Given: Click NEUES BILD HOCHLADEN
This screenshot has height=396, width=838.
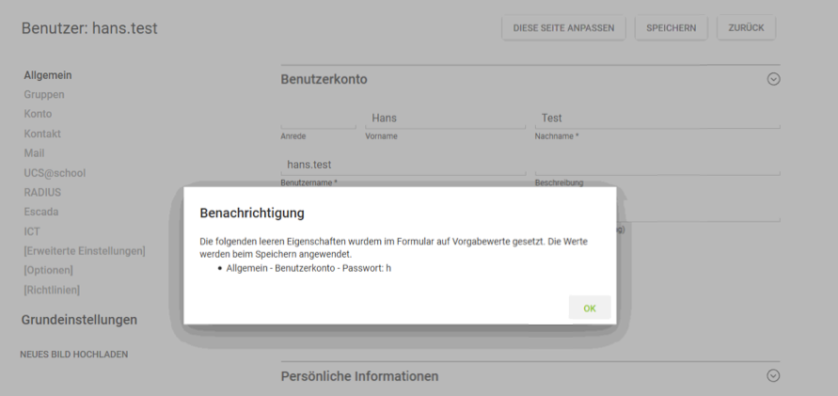Looking at the screenshot, I should tap(74, 355).
